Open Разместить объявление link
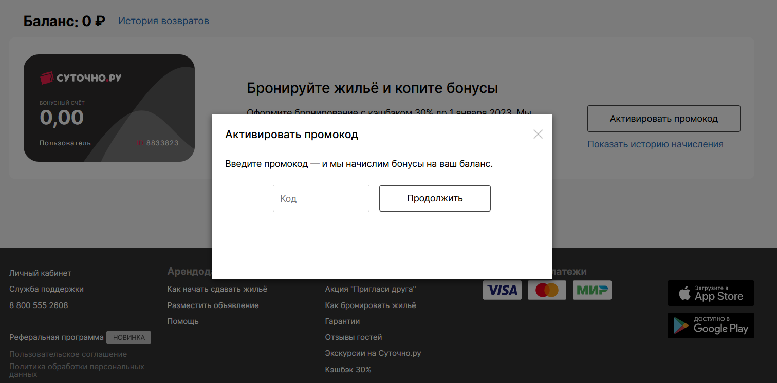Viewport: 777px width, 383px height. (x=213, y=305)
